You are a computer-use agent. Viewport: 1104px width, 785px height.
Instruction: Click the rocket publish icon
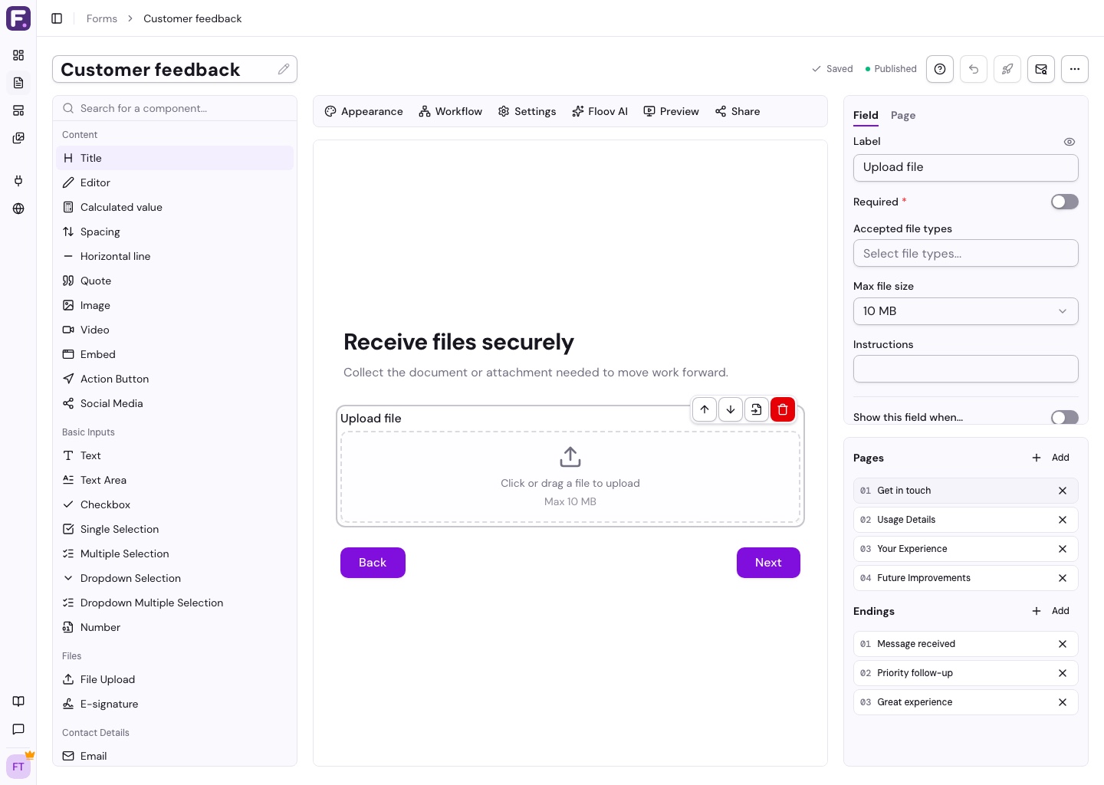(x=1007, y=69)
